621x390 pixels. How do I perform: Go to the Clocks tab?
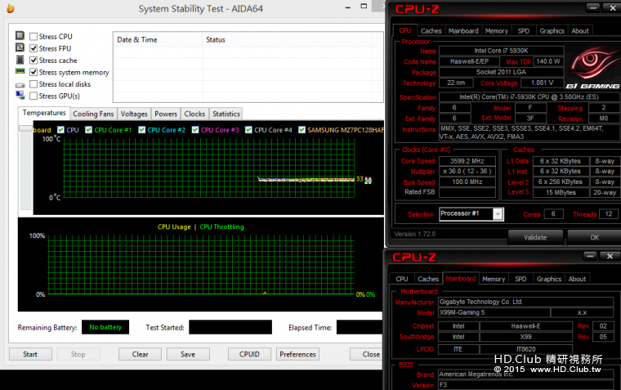194,114
